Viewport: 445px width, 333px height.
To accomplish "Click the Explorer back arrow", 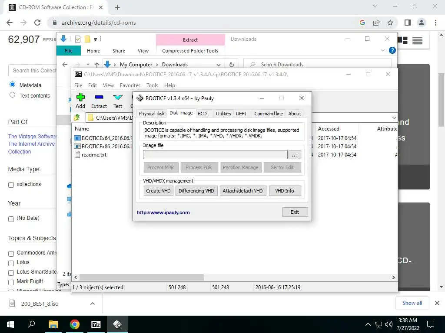I will tap(65, 65).
